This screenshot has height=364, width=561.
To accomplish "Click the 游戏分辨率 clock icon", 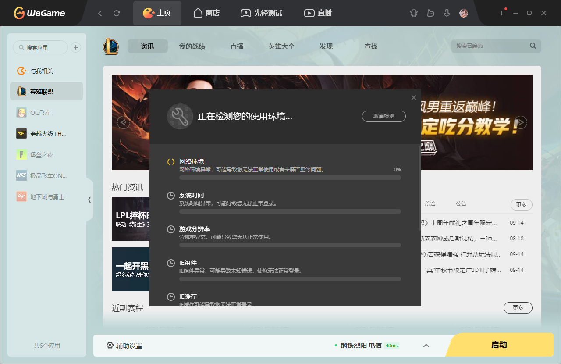I will click(x=171, y=229).
